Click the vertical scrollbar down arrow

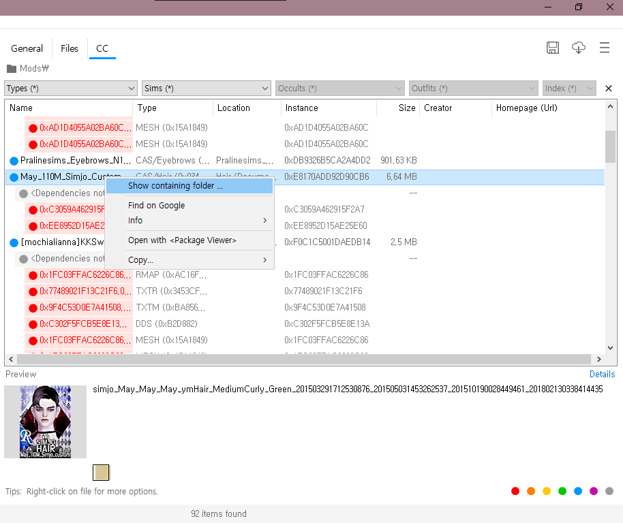610,347
